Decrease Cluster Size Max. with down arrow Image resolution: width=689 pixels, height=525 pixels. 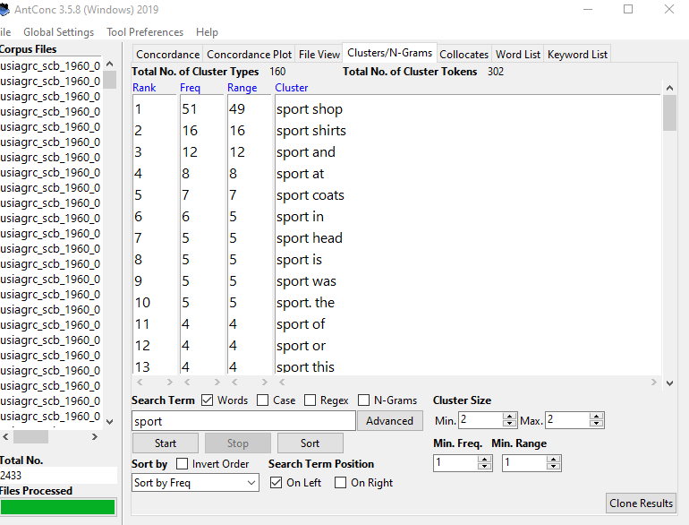[597, 424]
